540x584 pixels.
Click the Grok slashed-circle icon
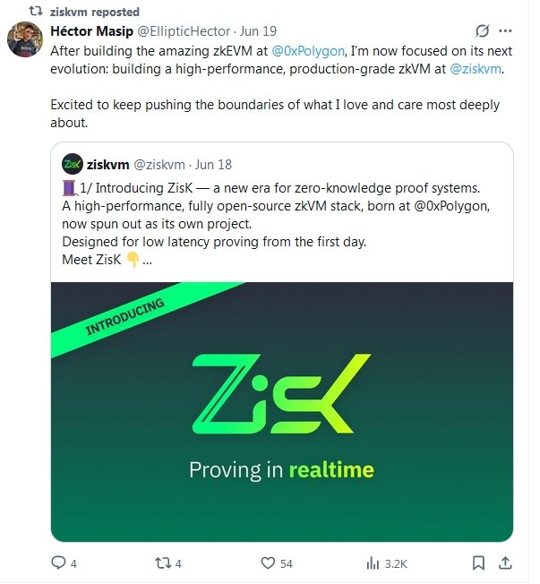coord(482,31)
